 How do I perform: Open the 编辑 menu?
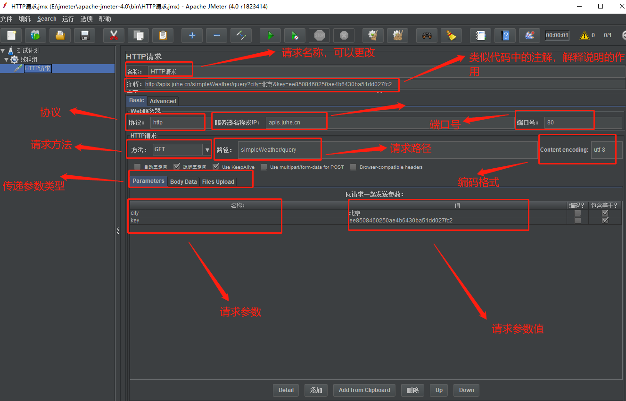(25, 19)
